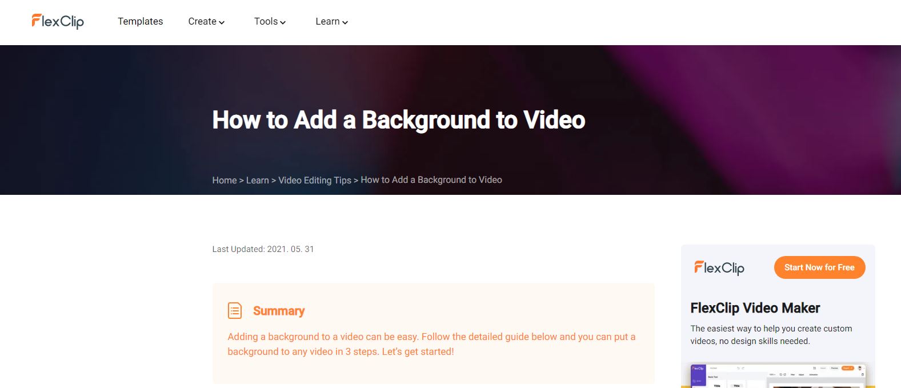The width and height of the screenshot is (901, 388).
Task: Expand the Learn dropdown menu
Action: click(331, 21)
